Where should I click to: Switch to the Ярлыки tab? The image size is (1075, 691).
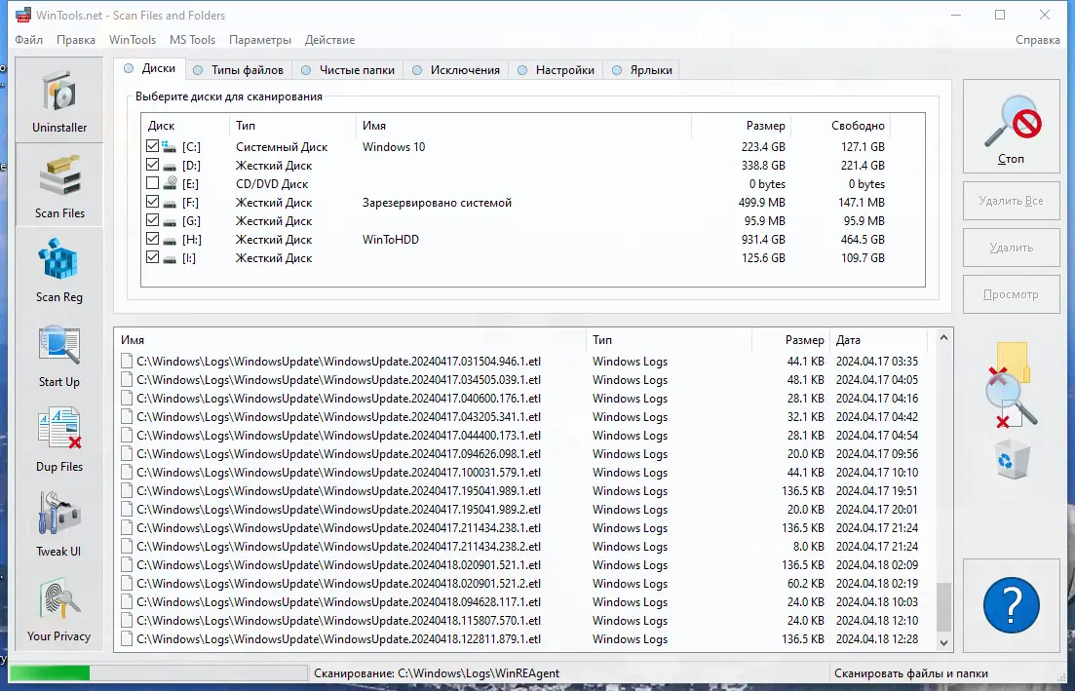coord(641,70)
